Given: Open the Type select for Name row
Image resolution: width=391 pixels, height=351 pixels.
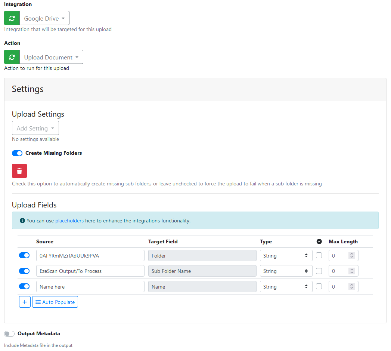Looking at the screenshot, I should [286, 287].
